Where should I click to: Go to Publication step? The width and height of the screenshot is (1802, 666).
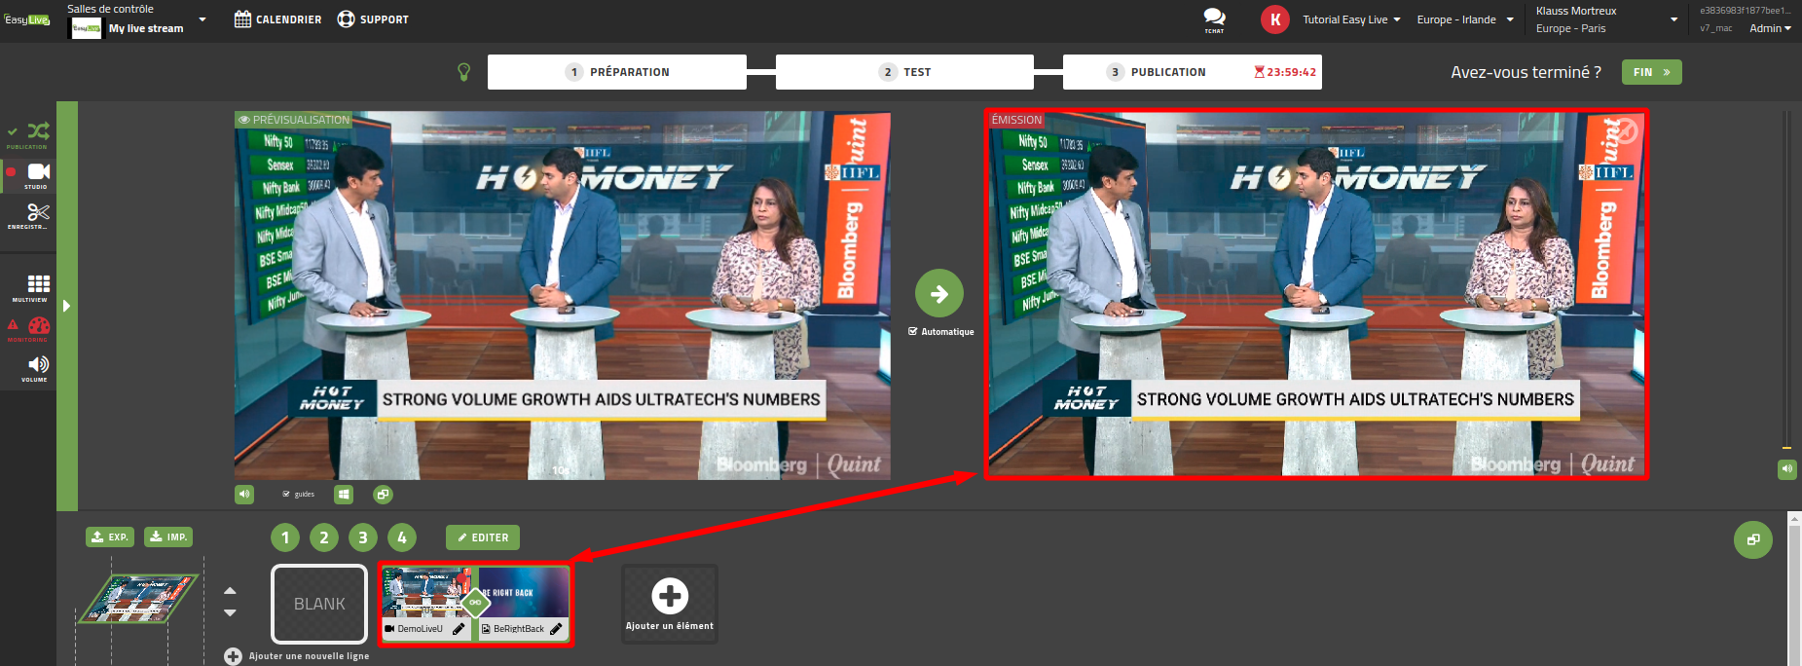pyautogui.click(x=1193, y=72)
